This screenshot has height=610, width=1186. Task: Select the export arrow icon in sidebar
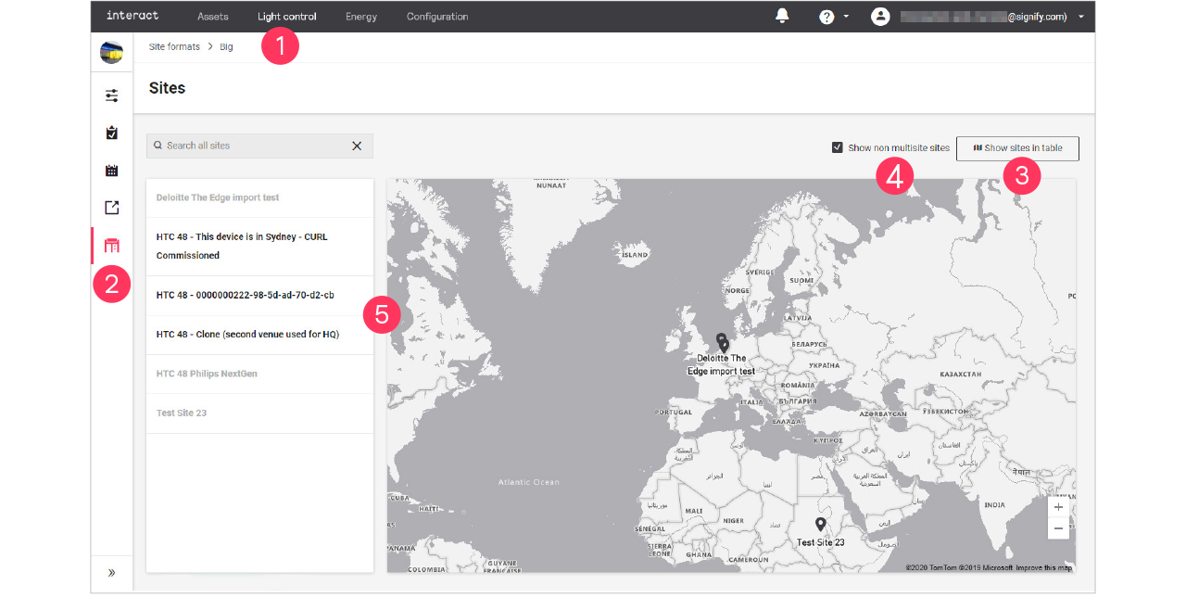click(x=111, y=208)
